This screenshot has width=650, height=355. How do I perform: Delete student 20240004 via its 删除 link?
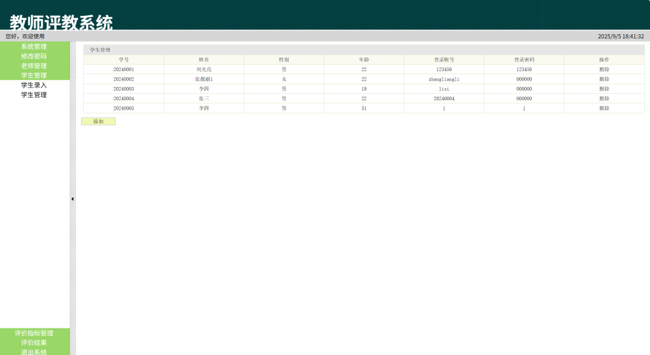pos(604,98)
